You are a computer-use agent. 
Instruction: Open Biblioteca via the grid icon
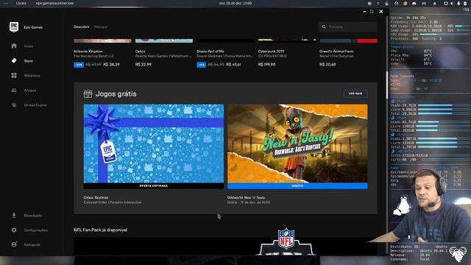14,75
